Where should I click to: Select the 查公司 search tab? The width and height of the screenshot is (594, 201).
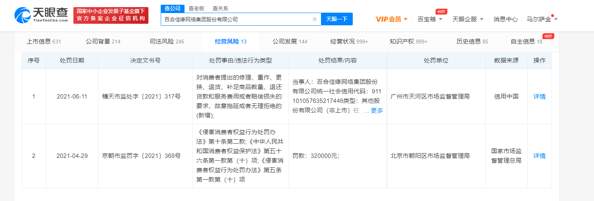(x=173, y=8)
